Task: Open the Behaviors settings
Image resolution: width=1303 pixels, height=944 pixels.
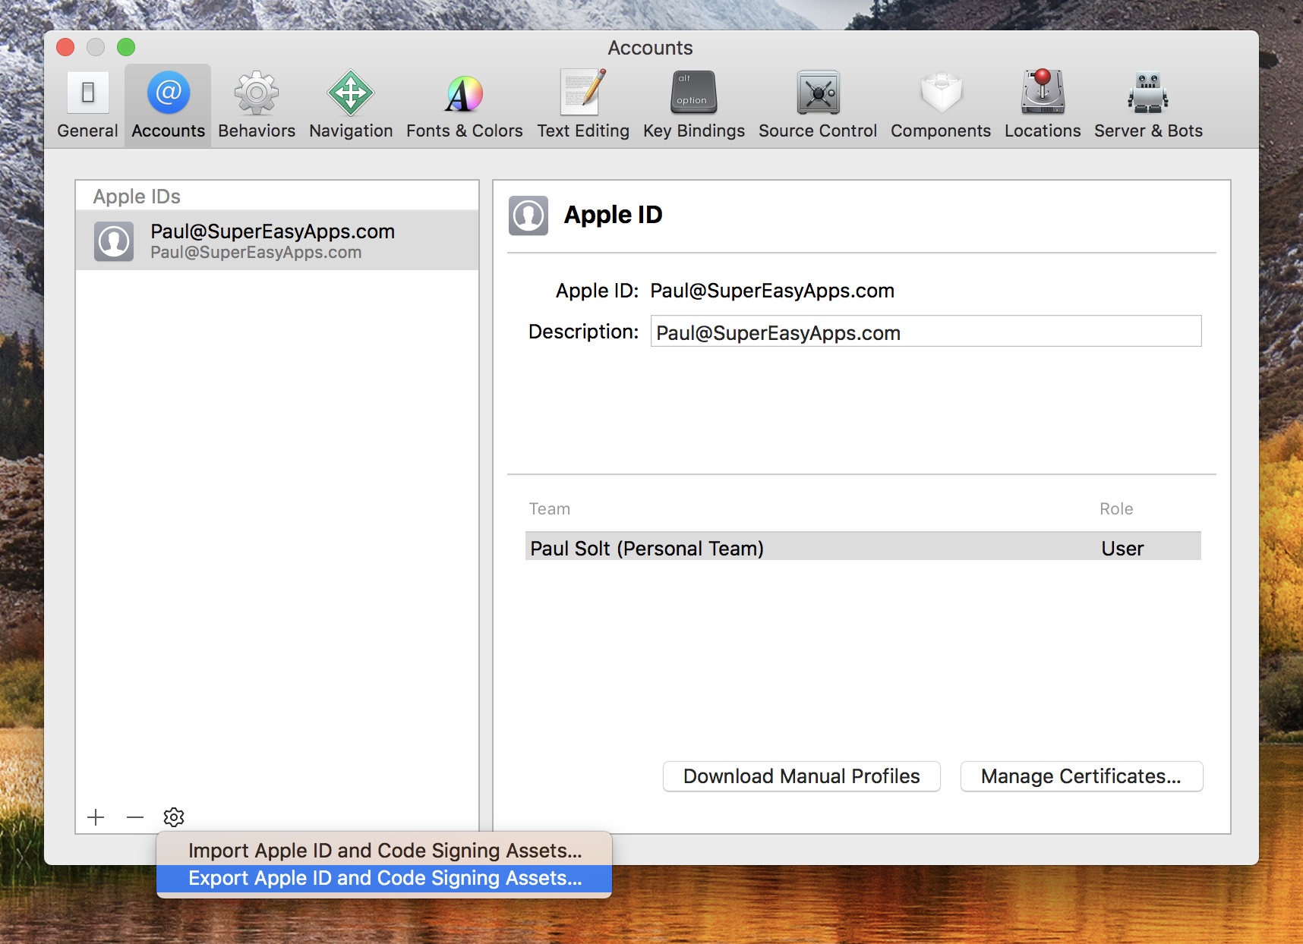Action: click(256, 102)
